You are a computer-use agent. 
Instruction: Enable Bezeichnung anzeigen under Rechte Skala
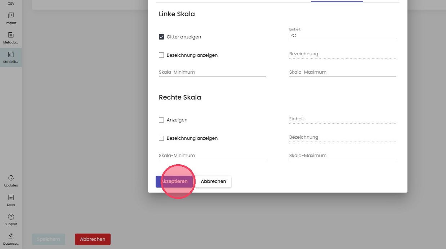(x=161, y=138)
